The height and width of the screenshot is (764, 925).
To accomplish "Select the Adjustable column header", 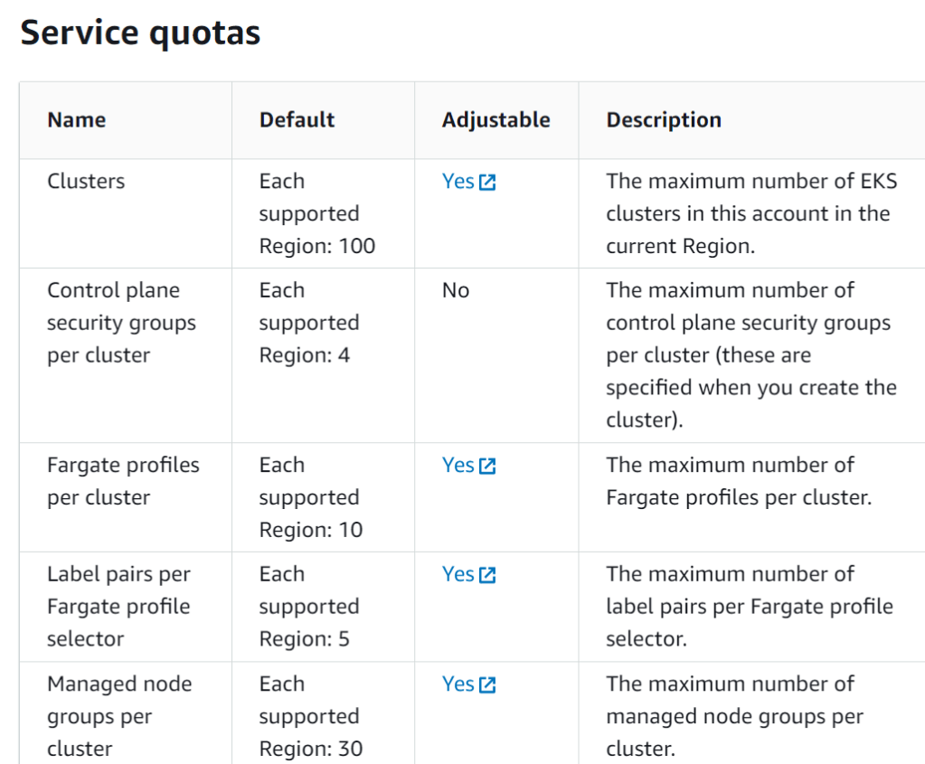I will tap(496, 120).
